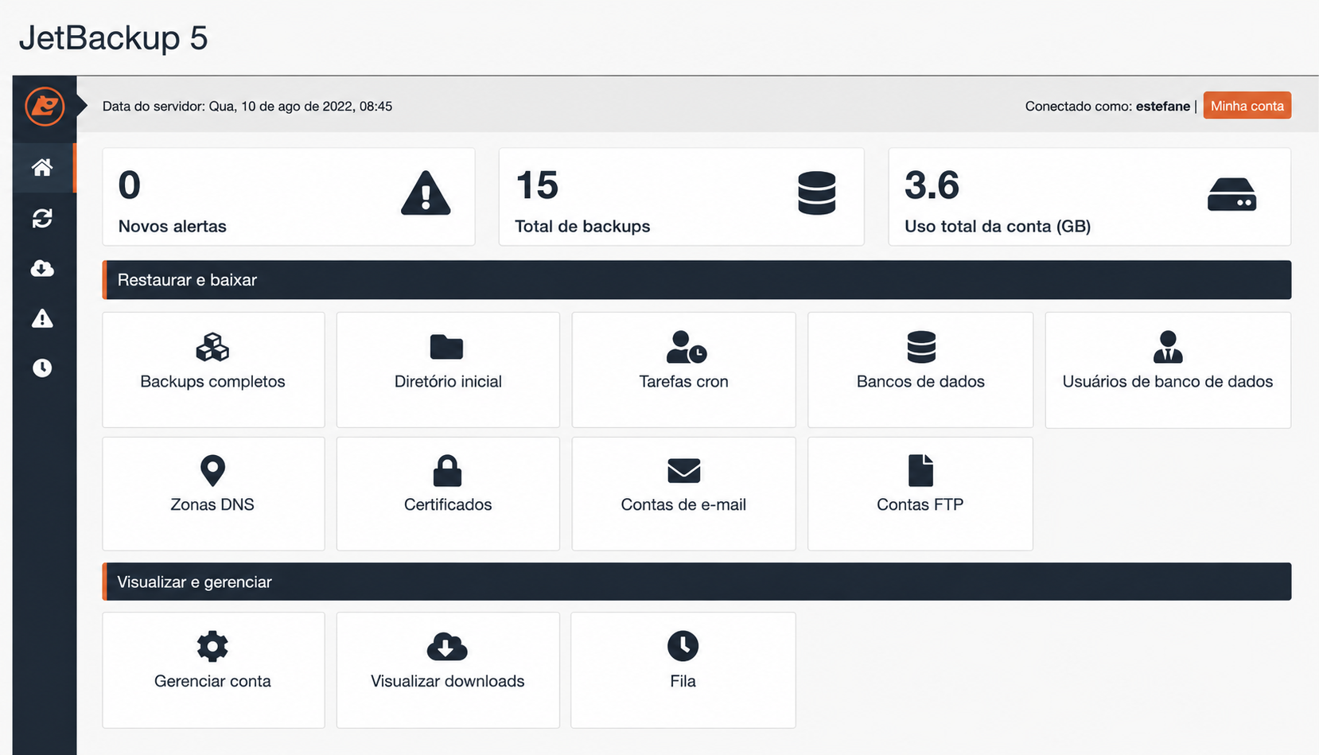Click the Gerenciar conta label
The width and height of the screenshot is (1319, 755).
click(212, 681)
